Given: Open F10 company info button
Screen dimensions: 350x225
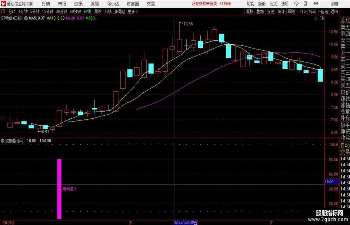Looking at the screenshot, I should (x=302, y=11).
